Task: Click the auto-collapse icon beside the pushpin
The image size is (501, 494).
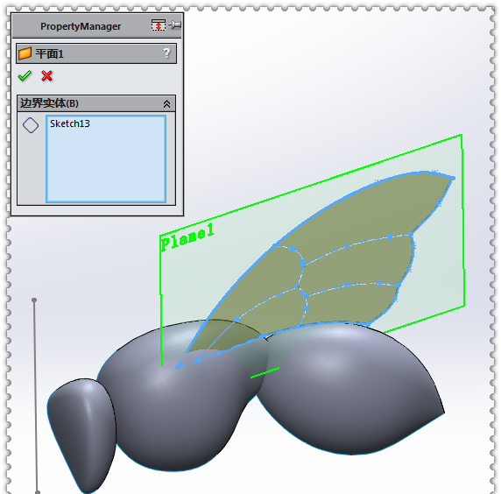Action: click(x=159, y=25)
